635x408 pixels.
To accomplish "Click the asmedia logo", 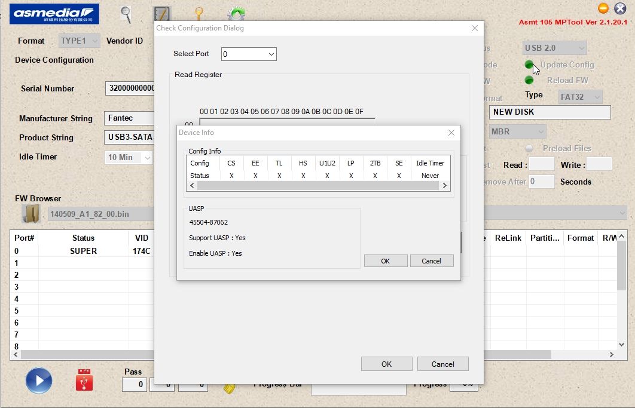I will [54, 14].
